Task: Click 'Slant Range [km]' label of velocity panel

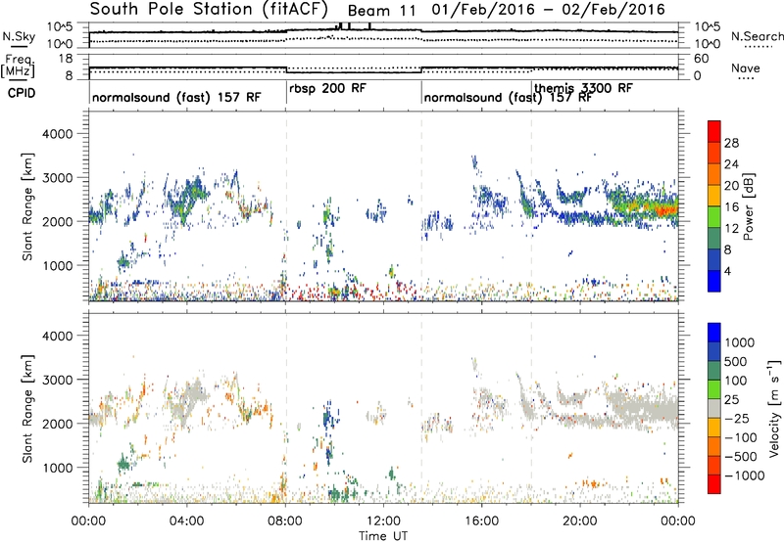Action: click(27, 409)
